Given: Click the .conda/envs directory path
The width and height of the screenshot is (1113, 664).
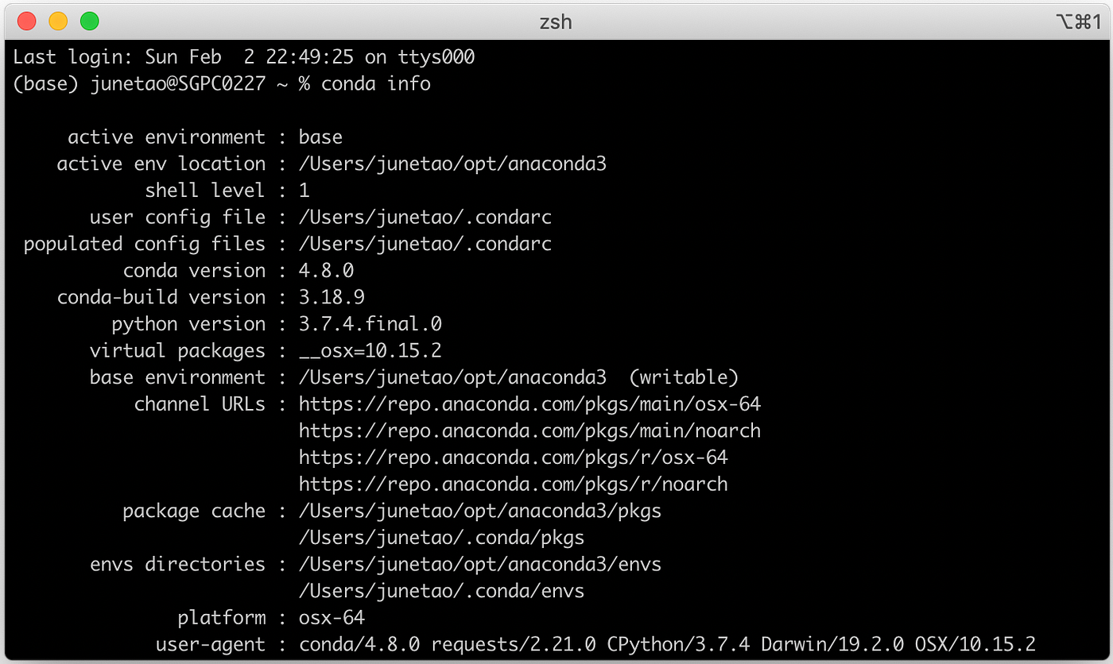Looking at the screenshot, I should pyautogui.click(x=441, y=590).
